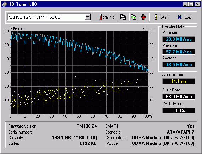Image resolution: width=202 pixels, height=154 pixels.
Task: Click the thermometer temperature icon
Action: 100,17
